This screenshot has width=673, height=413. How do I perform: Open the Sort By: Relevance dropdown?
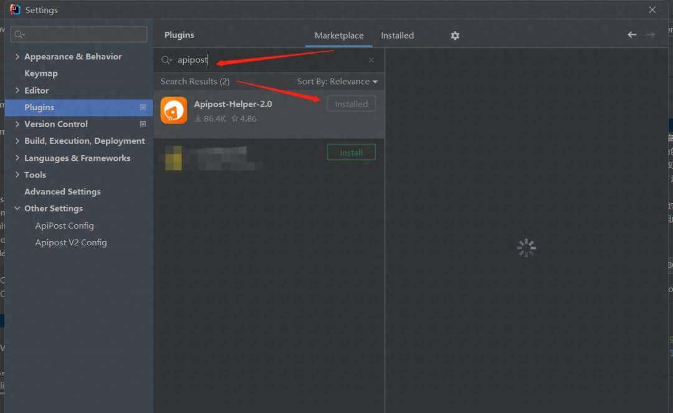337,82
